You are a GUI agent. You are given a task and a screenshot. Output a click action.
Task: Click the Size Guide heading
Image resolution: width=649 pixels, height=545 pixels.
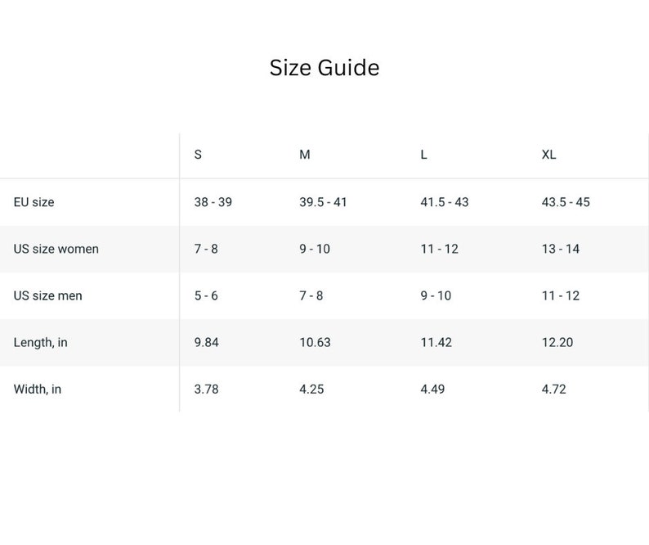coord(324,68)
